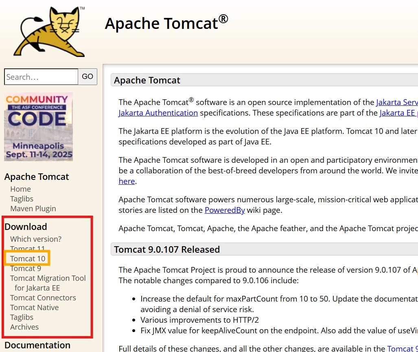This screenshot has height=352, width=418.
Task: Open the Community Code conference banner
Action: (38, 127)
